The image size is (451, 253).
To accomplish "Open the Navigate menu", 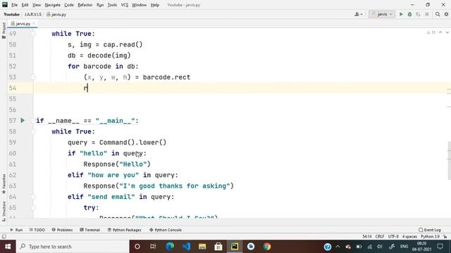I will 53,5.
